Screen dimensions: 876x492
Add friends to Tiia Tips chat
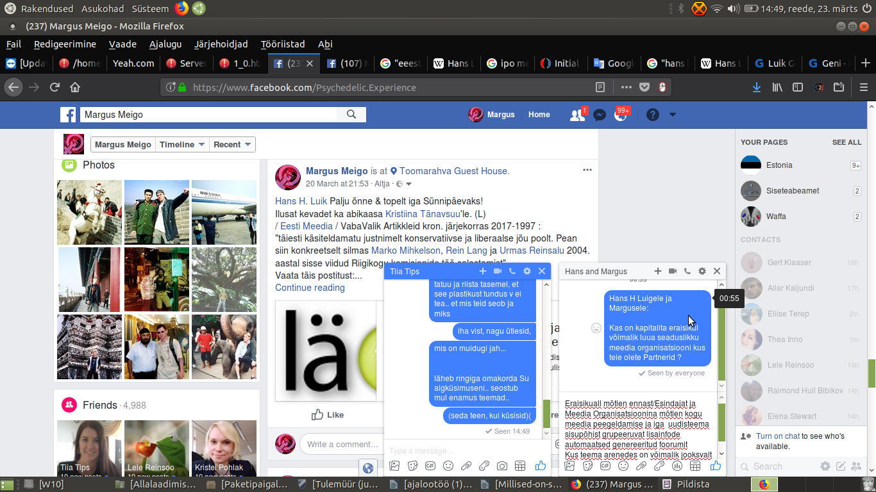click(483, 272)
